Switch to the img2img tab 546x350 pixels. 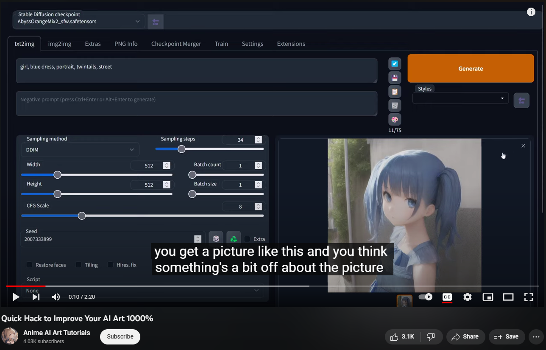coord(59,44)
